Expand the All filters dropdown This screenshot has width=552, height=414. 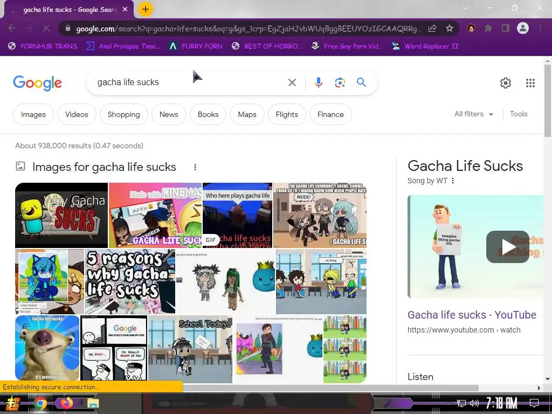pos(474,114)
